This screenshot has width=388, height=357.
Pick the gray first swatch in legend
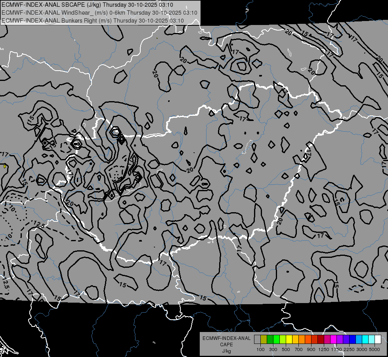point(257,340)
